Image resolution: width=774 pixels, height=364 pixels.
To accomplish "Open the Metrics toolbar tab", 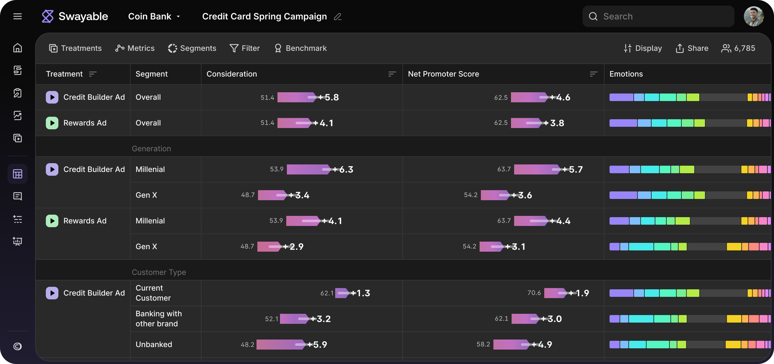I will coord(135,48).
